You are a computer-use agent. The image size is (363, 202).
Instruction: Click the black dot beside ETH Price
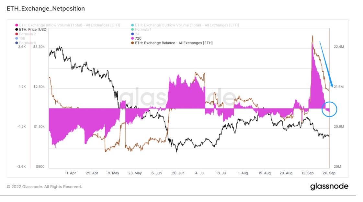[x=16, y=29]
